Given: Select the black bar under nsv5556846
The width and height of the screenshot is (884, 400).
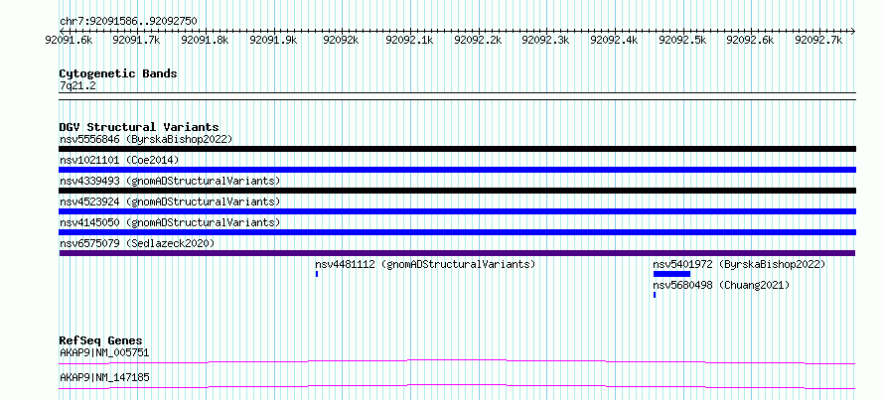Looking at the screenshot, I should (x=458, y=149).
